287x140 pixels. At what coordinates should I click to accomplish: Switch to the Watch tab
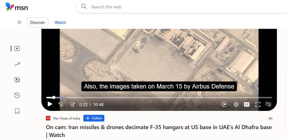tap(60, 22)
